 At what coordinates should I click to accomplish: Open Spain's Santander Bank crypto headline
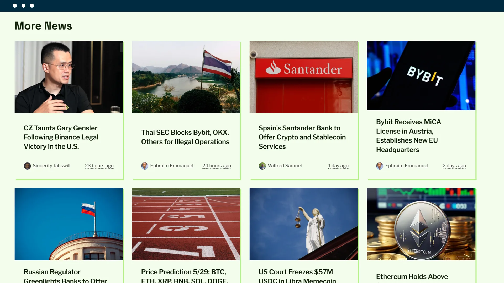click(302, 137)
